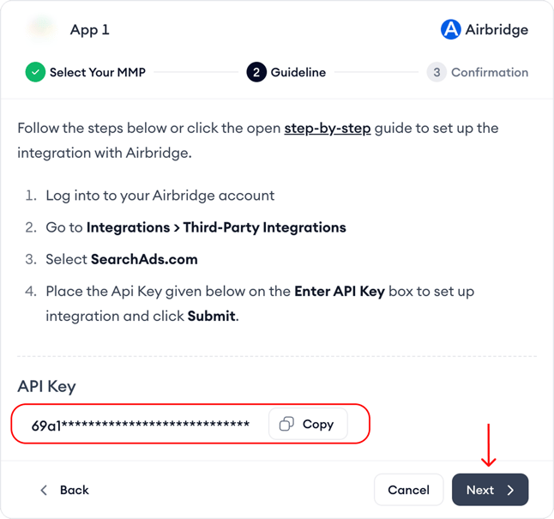Viewport: 554px width, 519px height.
Task: Click the green checkmark step icon
Action: tap(35, 72)
